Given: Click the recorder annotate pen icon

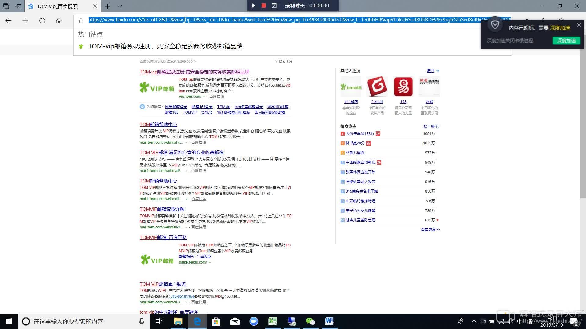Looking at the screenshot, I should tap(274, 5).
